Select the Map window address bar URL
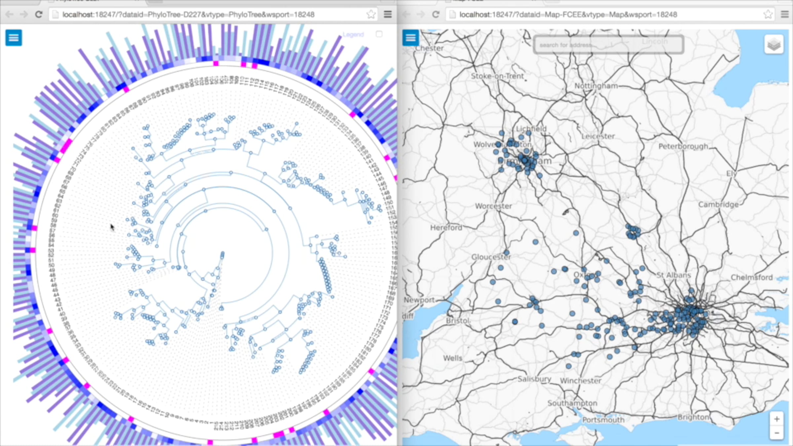Viewport: 793px width, 446px height. [568, 15]
